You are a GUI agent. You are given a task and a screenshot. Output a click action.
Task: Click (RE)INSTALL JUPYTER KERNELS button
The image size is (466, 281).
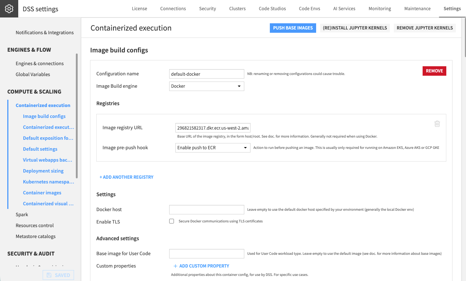click(x=355, y=28)
